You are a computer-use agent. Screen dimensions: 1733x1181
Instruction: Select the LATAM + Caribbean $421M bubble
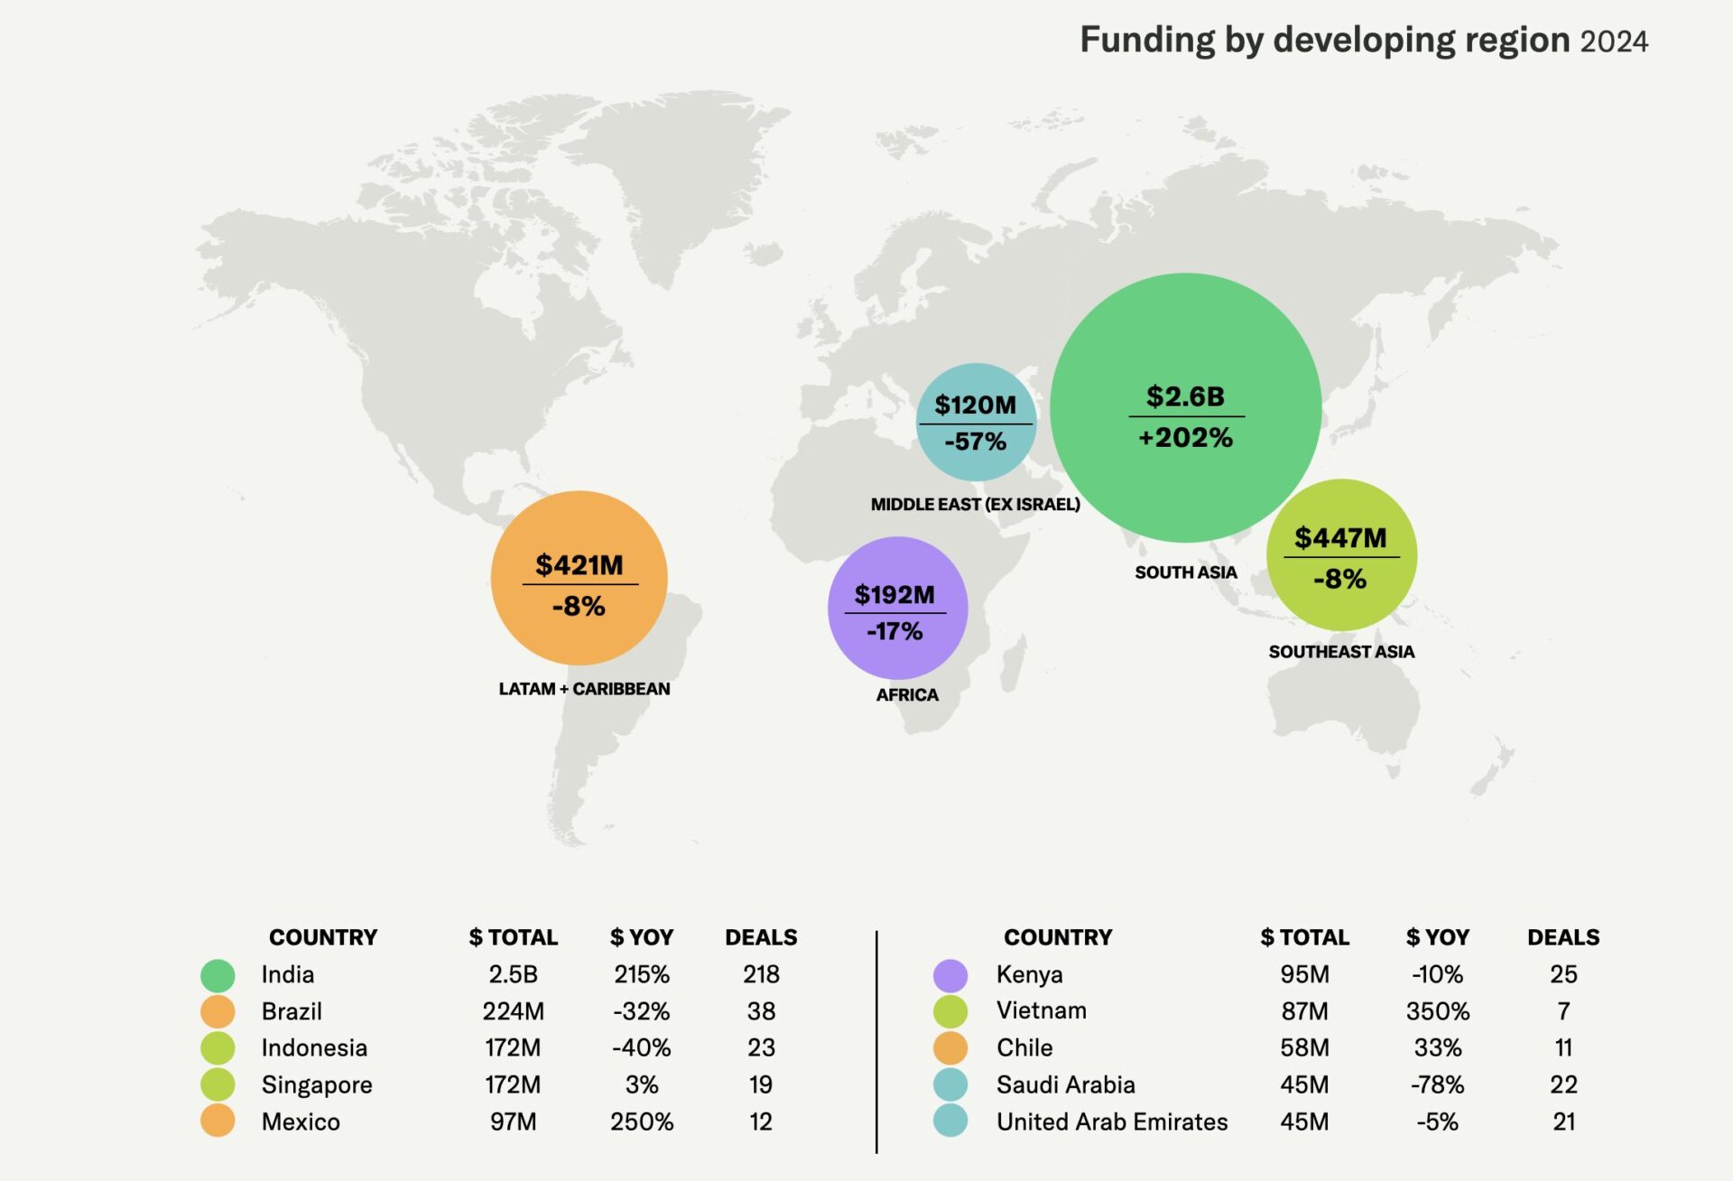click(x=579, y=579)
